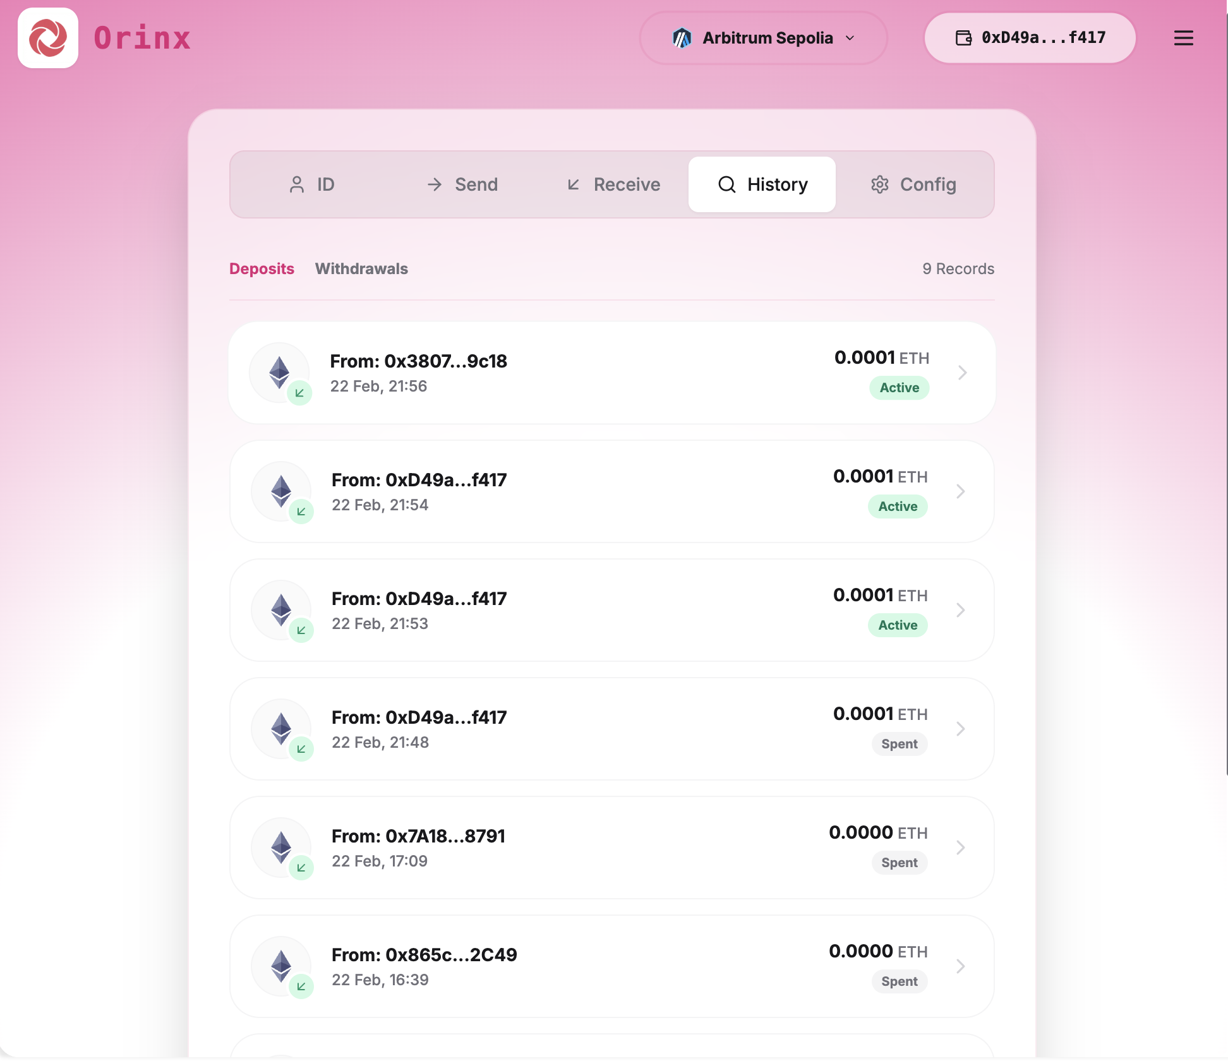Open the hamburger menu icon
The height and width of the screenshot is (1061, 1228).
pyautogui.click(x=1183, y=38)
